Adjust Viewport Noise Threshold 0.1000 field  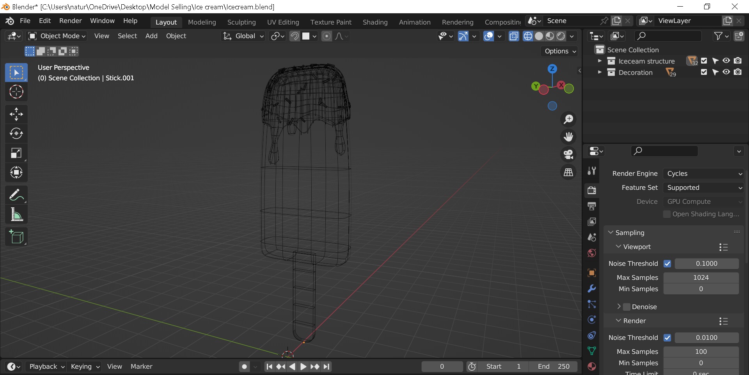coord(706,264)
